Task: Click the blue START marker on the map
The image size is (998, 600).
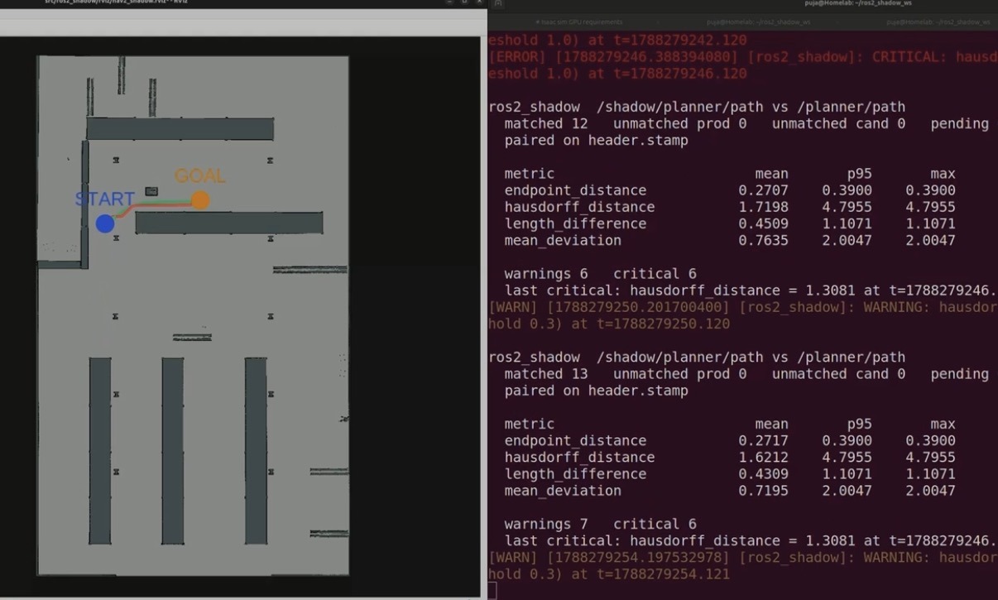Action: point(105,223)
